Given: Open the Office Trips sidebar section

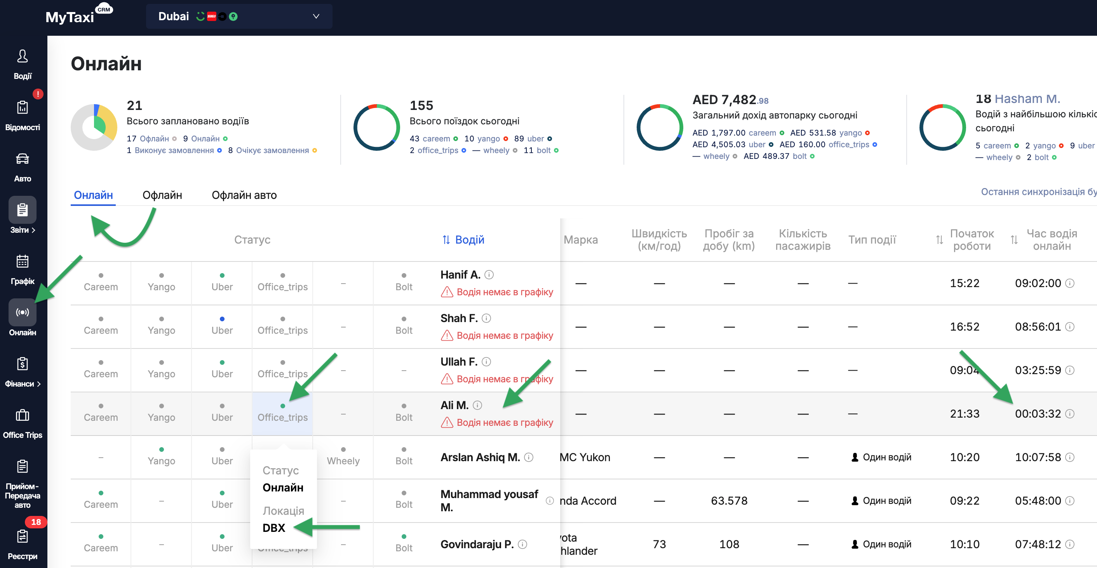Looking at the screenshot, I should (22, 423).
